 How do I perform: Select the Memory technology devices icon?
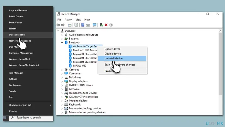66,108
